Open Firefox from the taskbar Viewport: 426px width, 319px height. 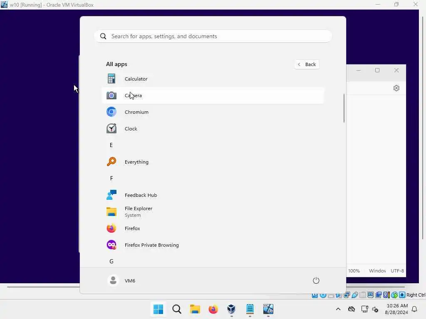213,309
